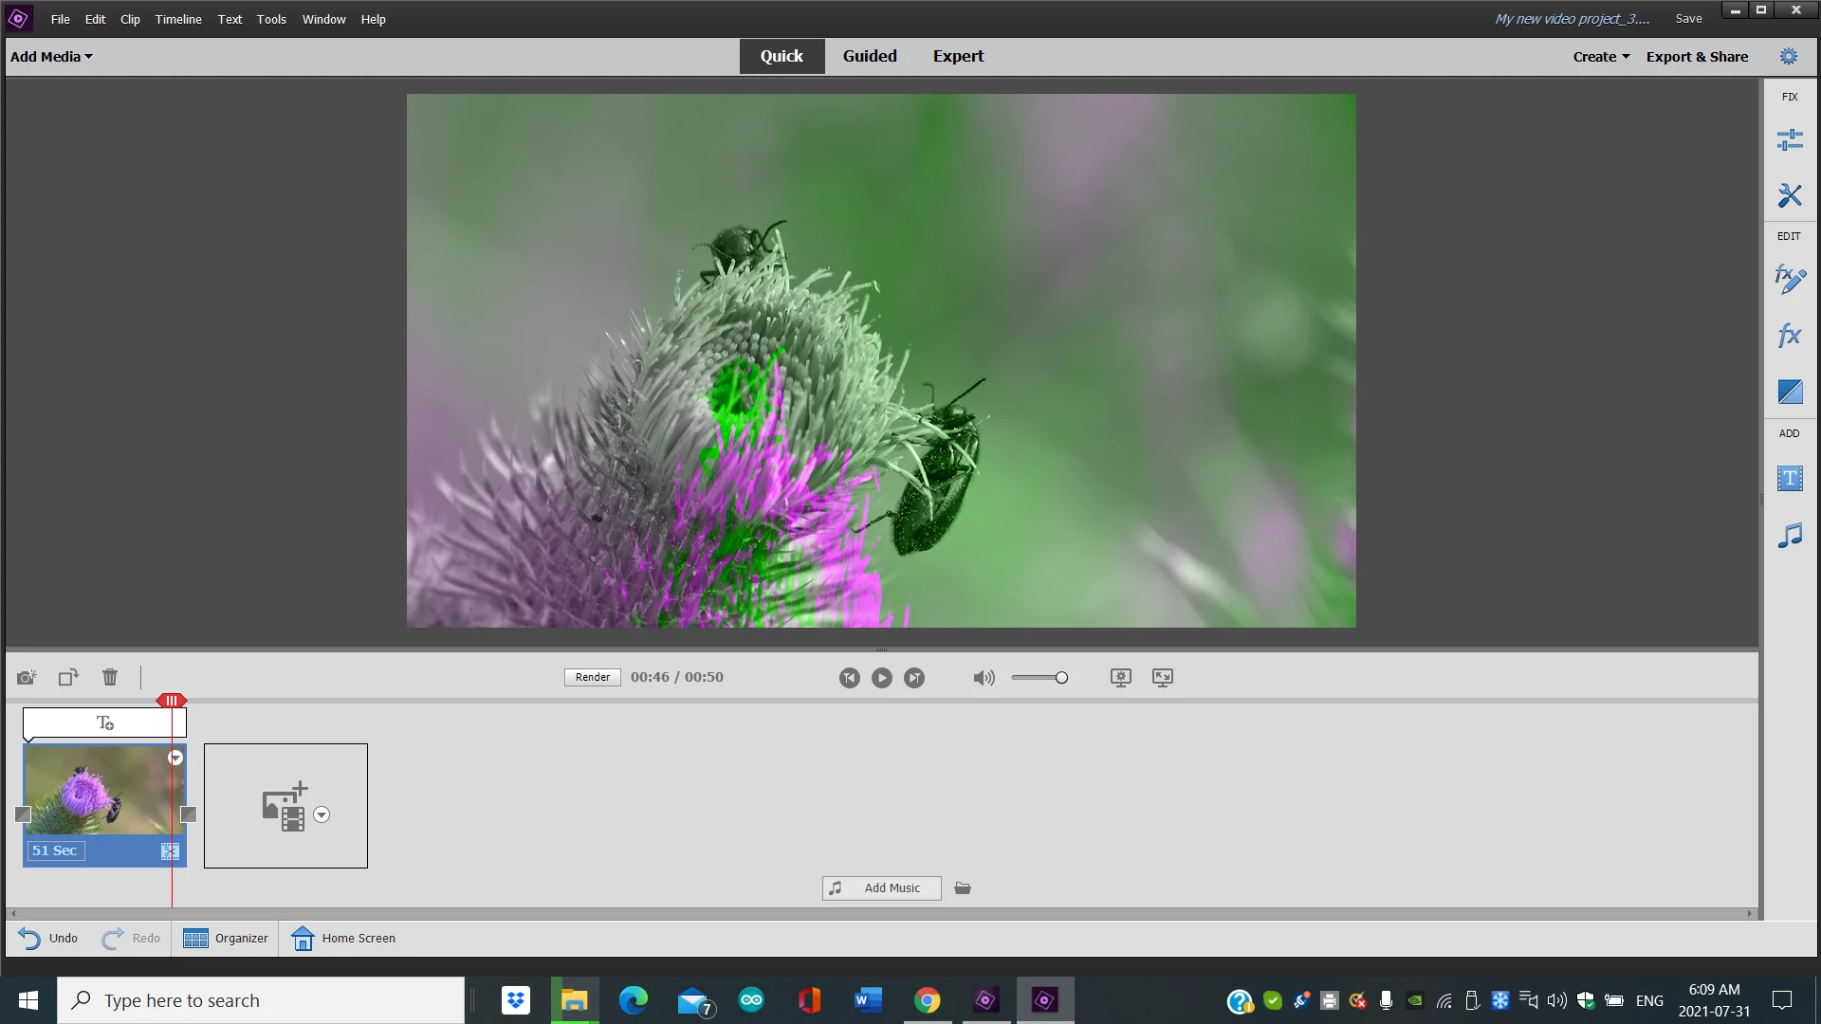Open the clip thumbnail options arrow
The image size is (1821, 1024).
click(175, 758)
